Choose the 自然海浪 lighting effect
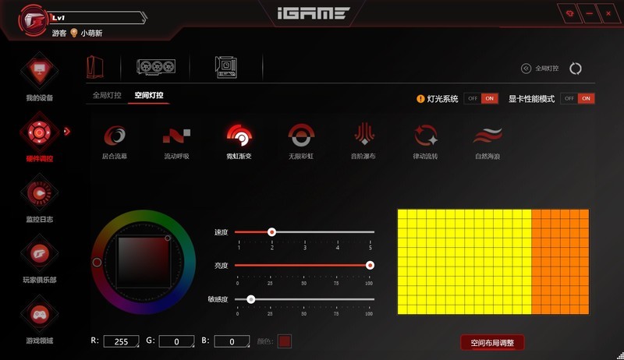 click(x=487, y=142)
